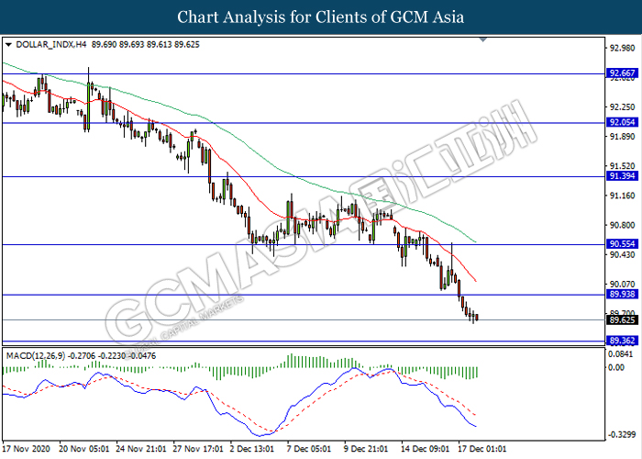The width and height of the screenshot is (642, 459).
Task: Select the 92.667 price level label
Action: point(622,73)
